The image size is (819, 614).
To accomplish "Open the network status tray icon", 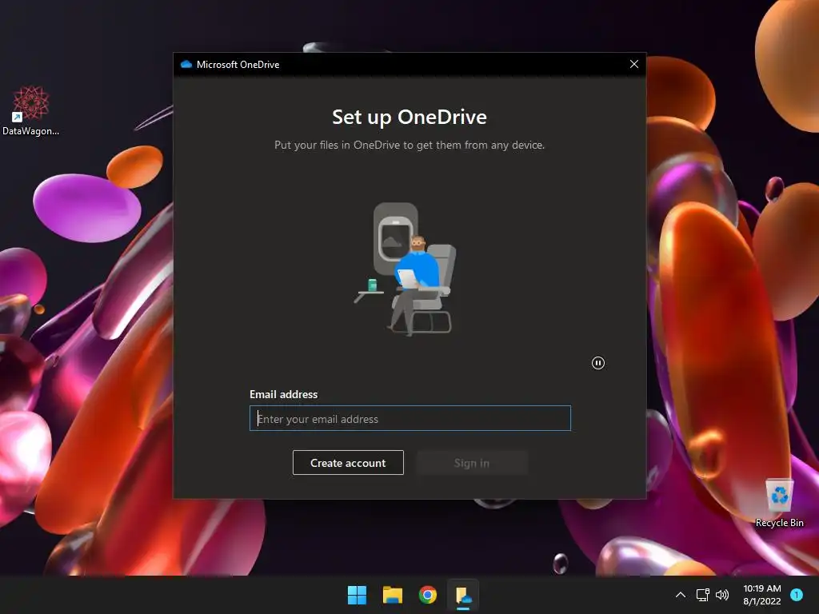I will point(702,595).
